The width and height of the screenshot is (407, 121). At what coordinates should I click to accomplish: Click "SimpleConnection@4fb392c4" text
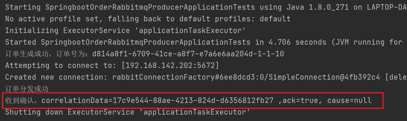tap(324, 77)
